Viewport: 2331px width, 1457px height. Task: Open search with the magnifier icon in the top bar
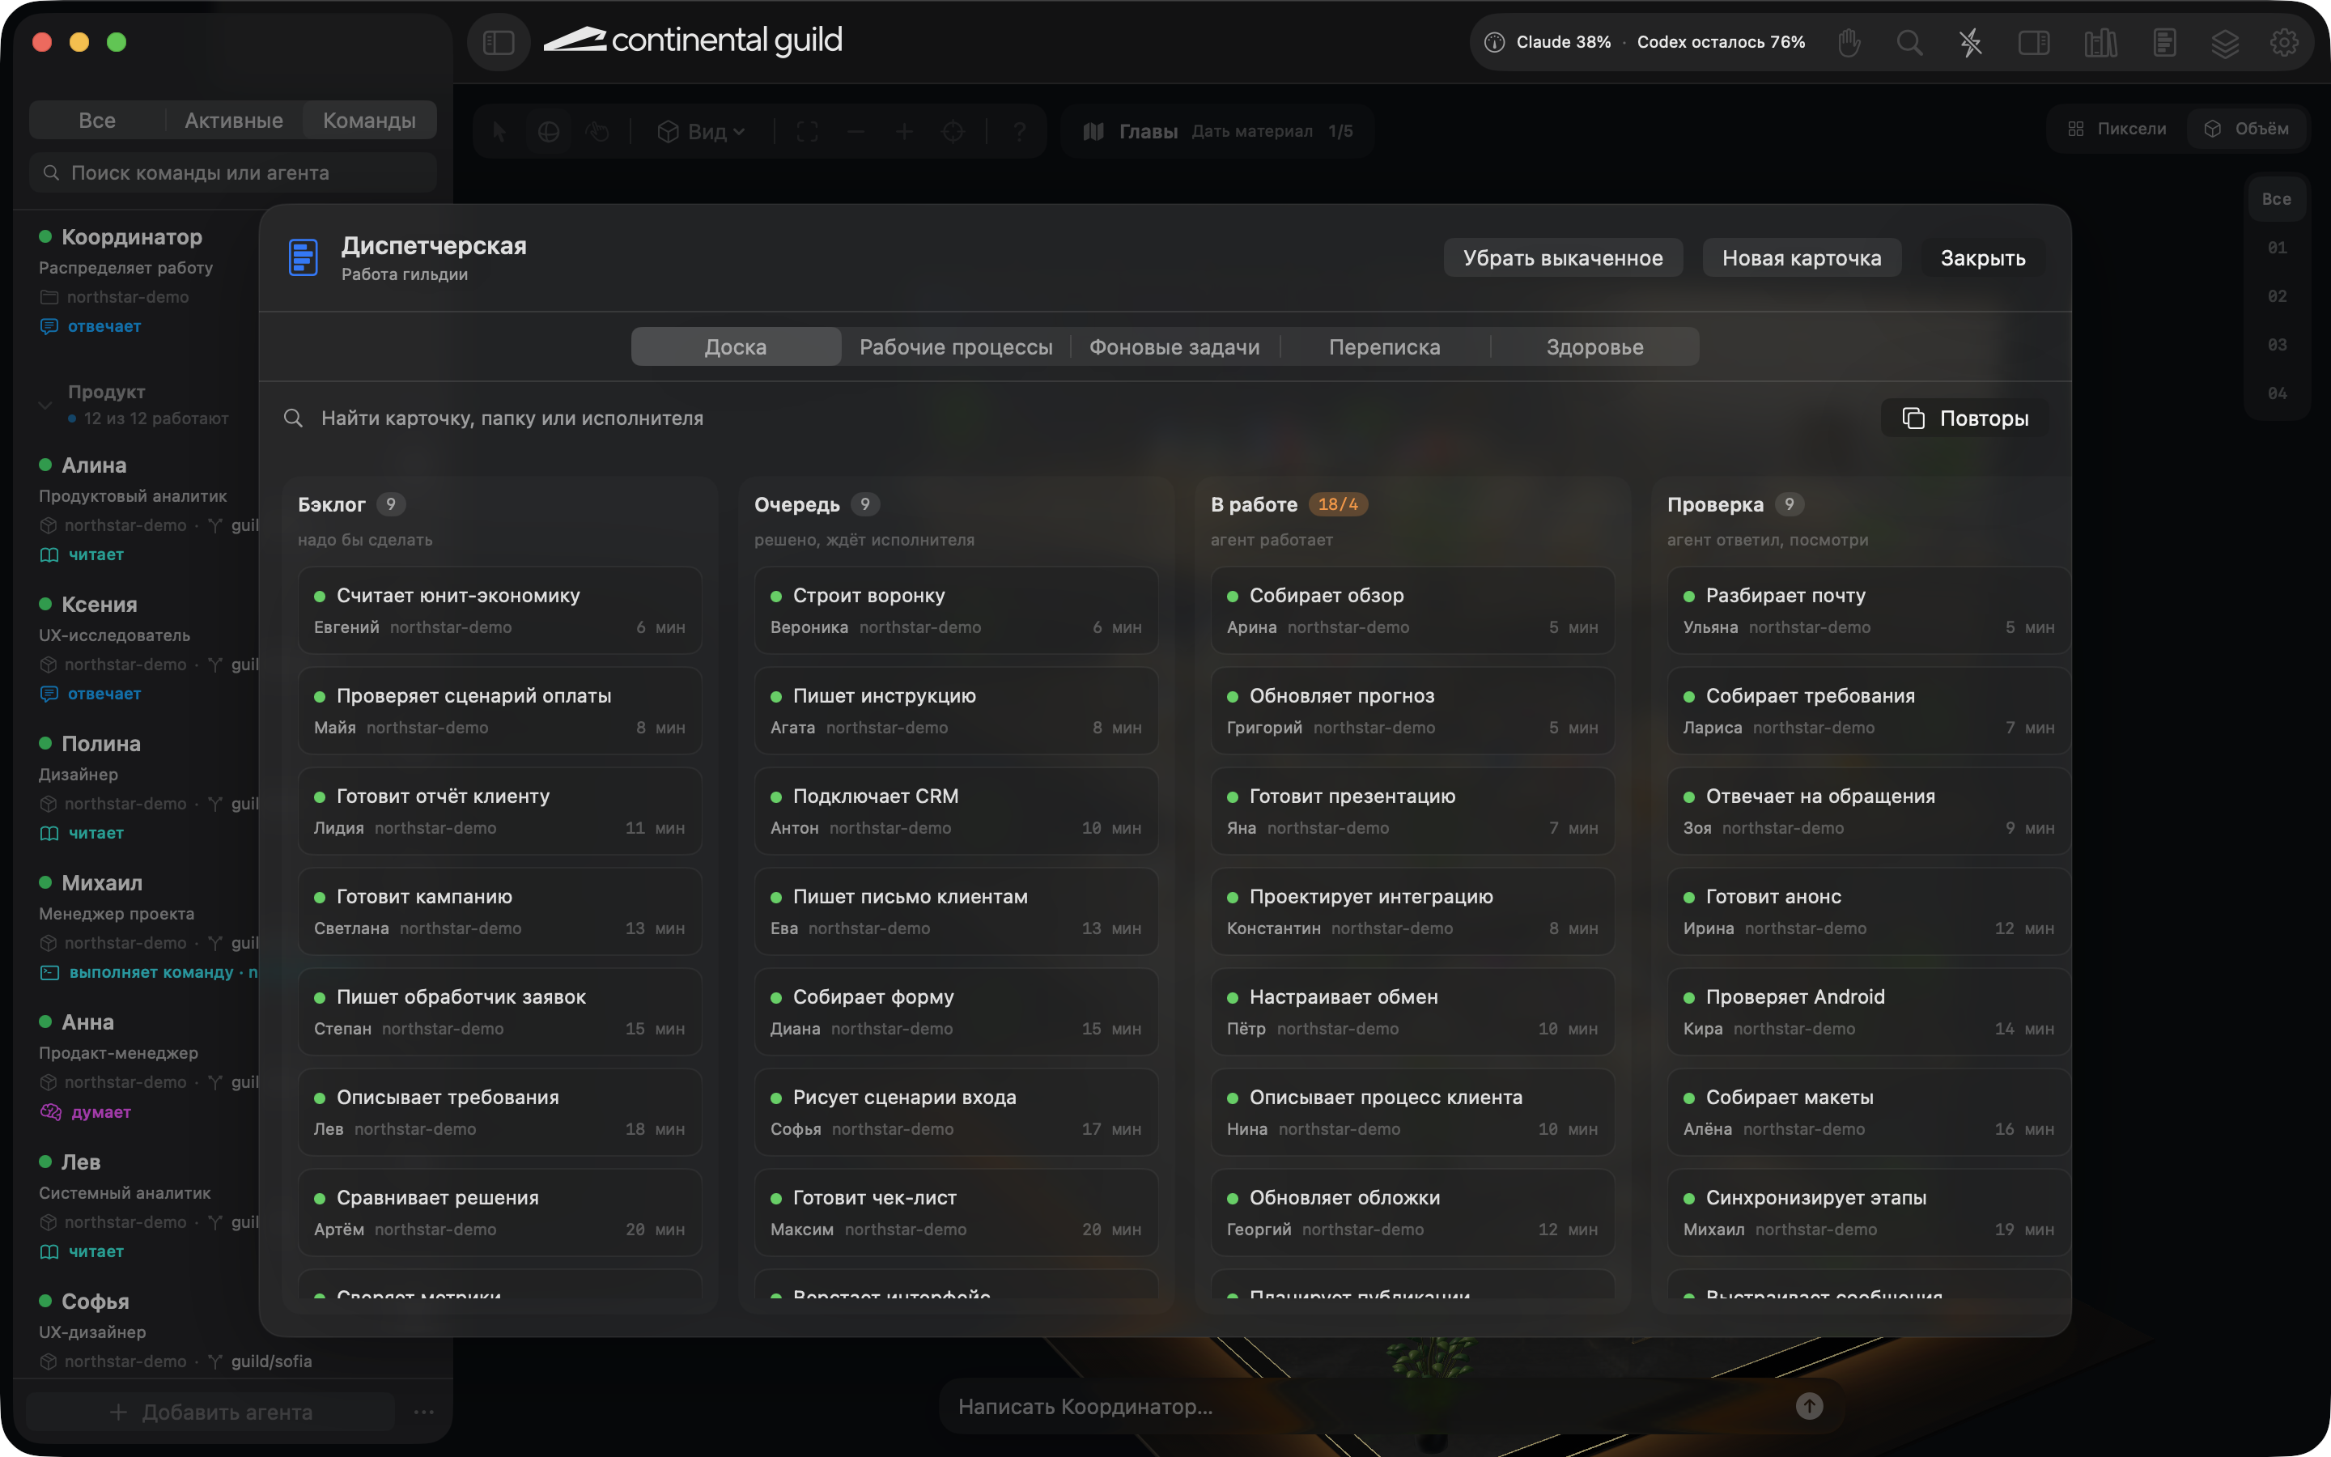(1909, 42)
